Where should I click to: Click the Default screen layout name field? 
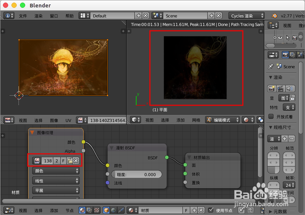(113, 16)
